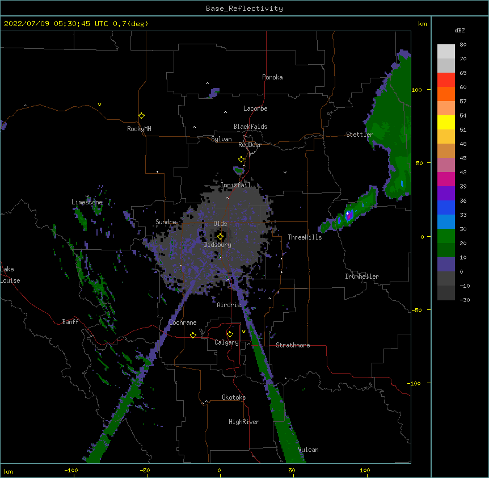Pick the slate purple 0-10 dBZ swatch

(446, 265)
